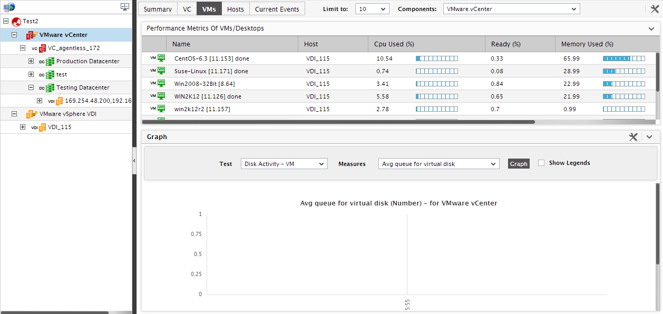663x314 pixels.
Task: Open settings tools icon at top right
Action: pyautogui.click(x=655, y=8)
